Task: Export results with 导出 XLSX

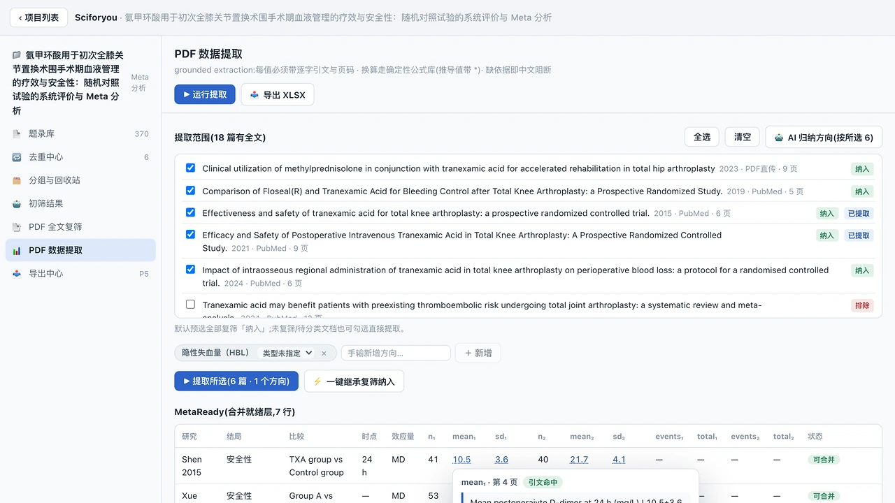Action: coord(278,94)
